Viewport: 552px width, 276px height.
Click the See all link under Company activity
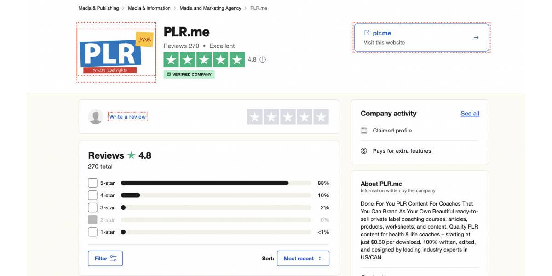click(470, 113)
